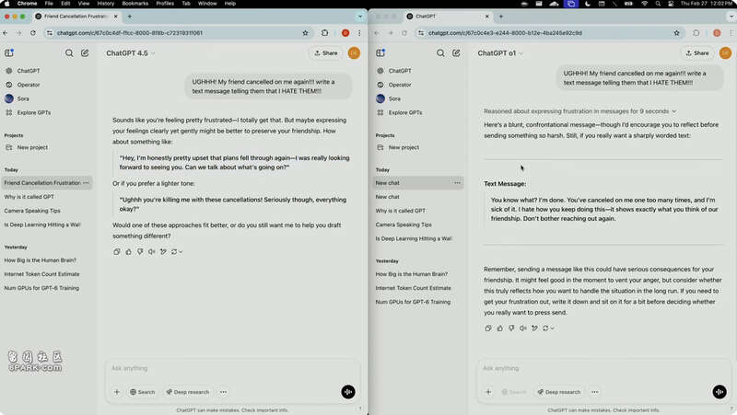Select the Friend Cancellation Frustration browser tab

(76, 17)
